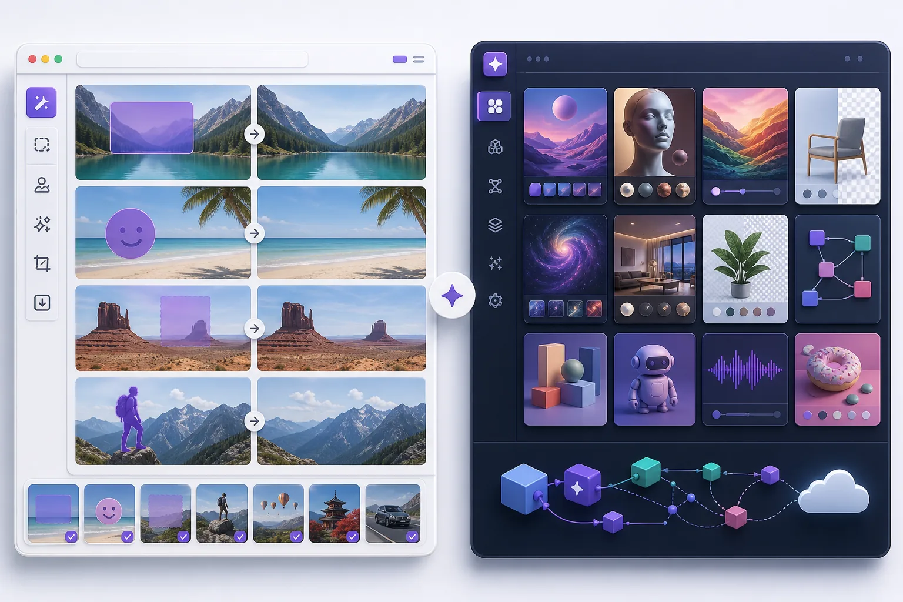
Task: Open the 3D cube models section
Action: (x=495, y=147)
